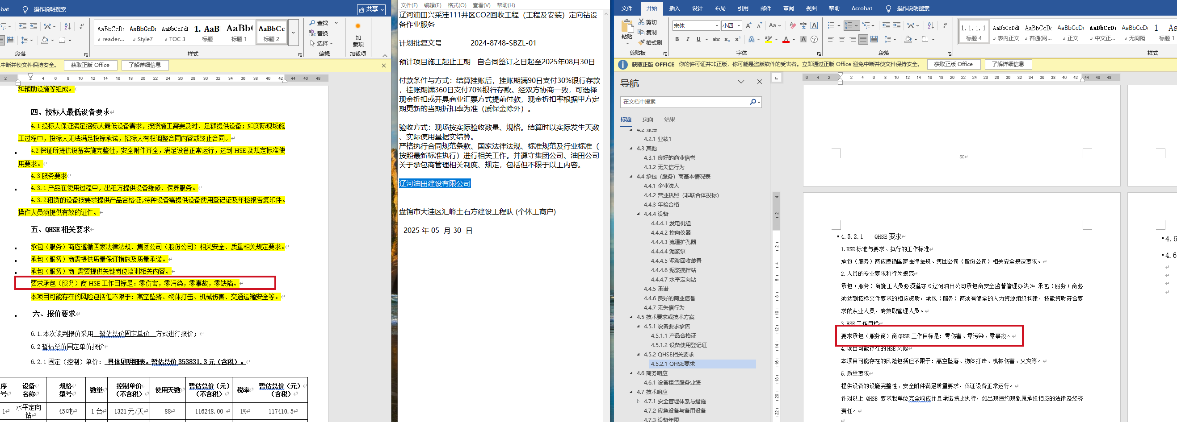Select the 4.4.4.1 发电机组 heading in navigation
The width and height of the screenshot is (1177, 422).
coord(671,223)
